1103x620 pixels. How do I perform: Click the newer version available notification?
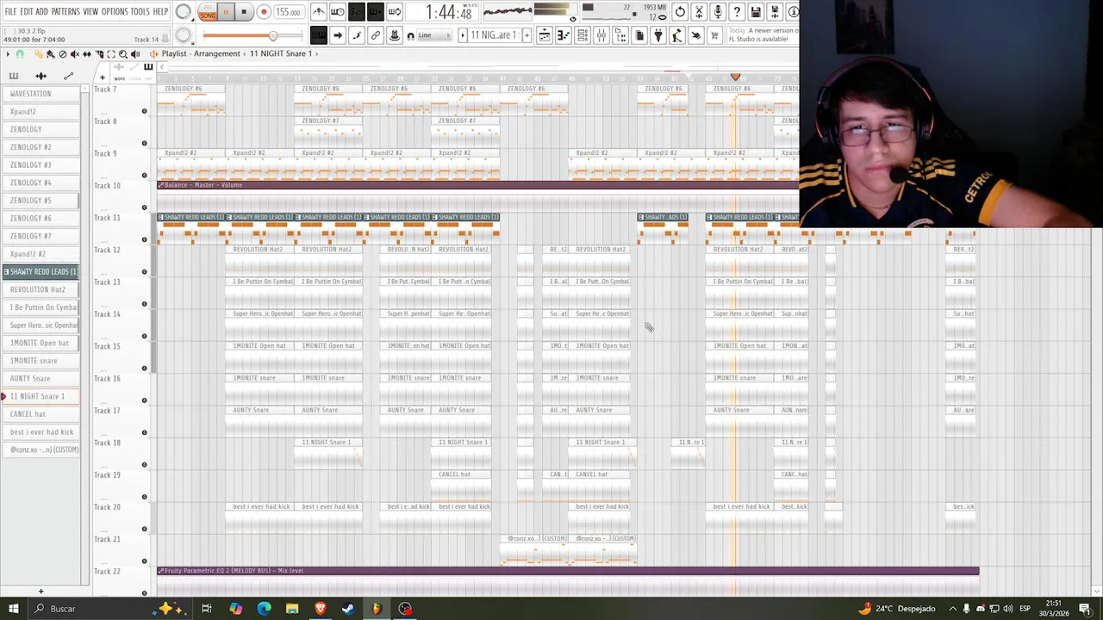point(763,35)
